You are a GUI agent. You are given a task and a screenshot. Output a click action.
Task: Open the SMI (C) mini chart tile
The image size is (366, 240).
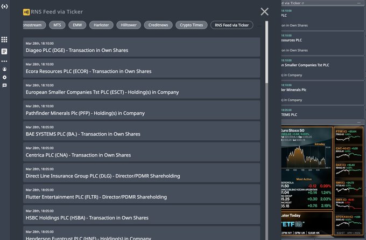(x=348, y=187)
